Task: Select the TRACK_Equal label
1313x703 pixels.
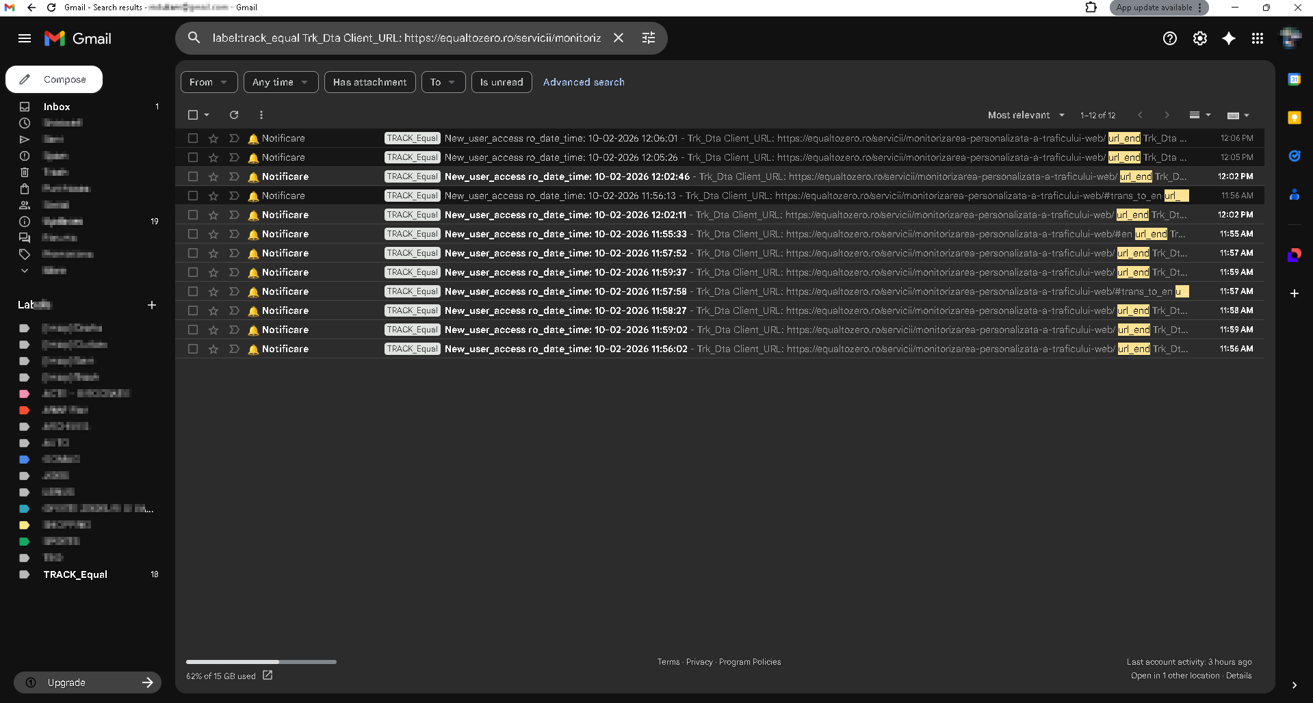Action: click(75, 574)
